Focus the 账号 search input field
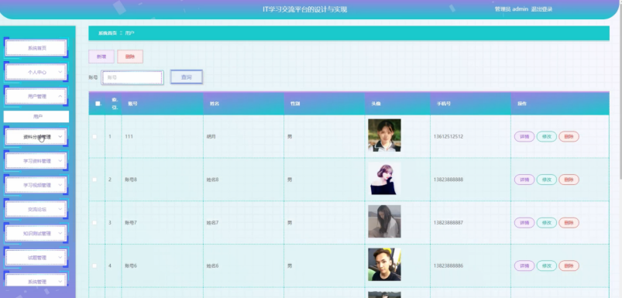The image size is (622, 298). (x=132, y=77)
